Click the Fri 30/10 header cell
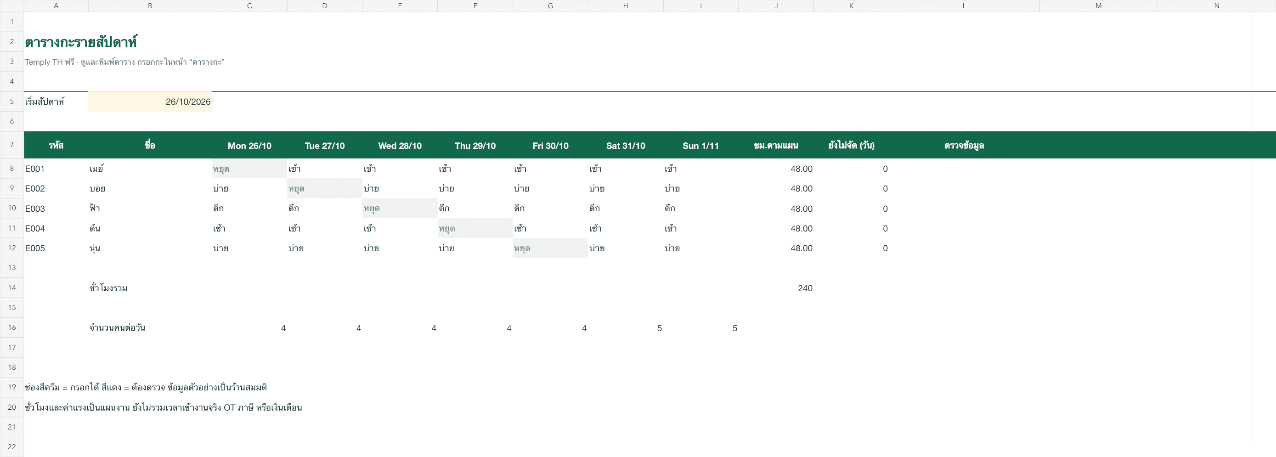 point(550,145)
